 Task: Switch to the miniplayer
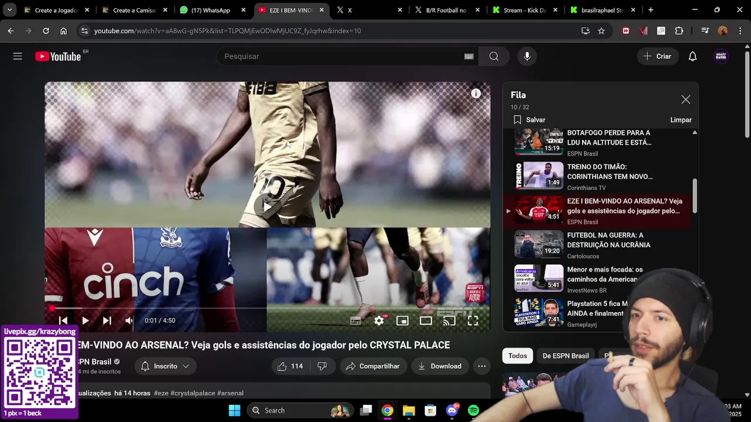point(402,321)
